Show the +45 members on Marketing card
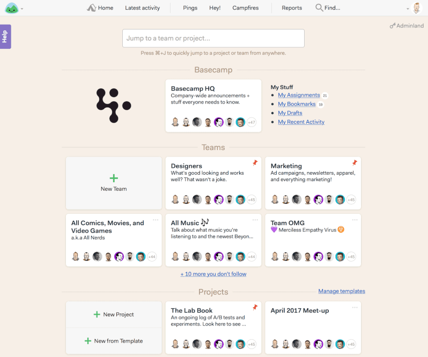This screenshot has width=428, height=357. [x=351, y=199]
